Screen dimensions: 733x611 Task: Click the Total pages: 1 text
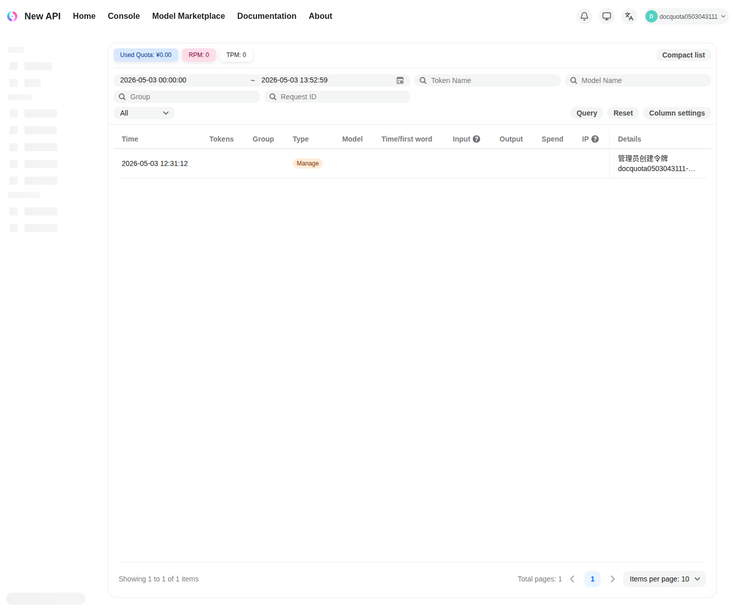click(540, 579)
